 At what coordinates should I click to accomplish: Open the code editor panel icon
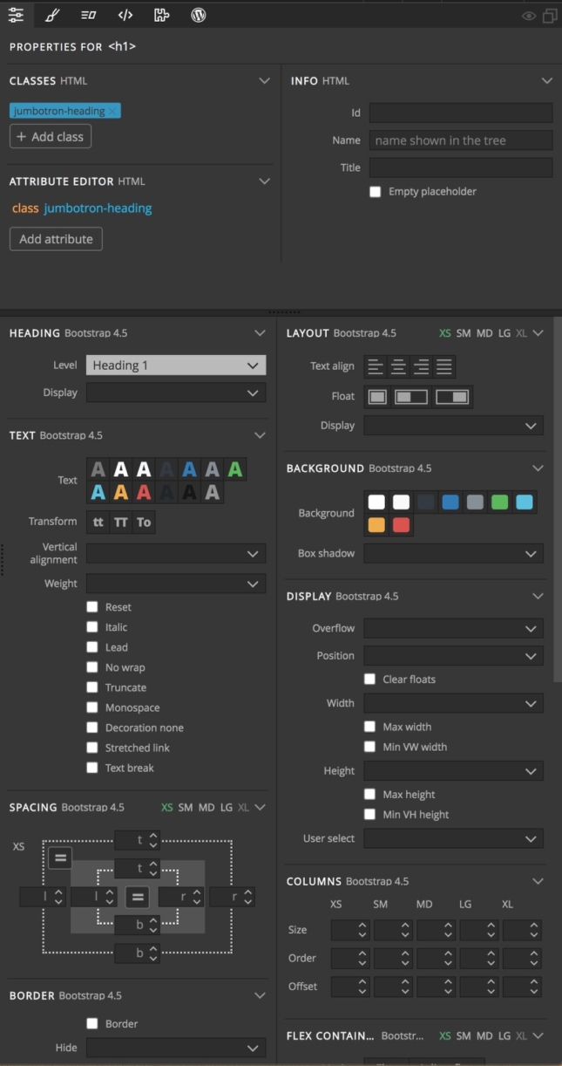(x=125, y=15)
